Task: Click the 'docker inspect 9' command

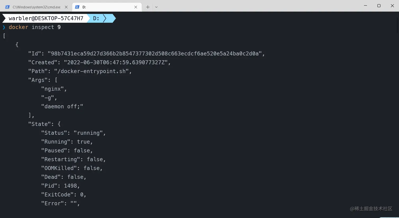Action: click(x=35, y=27)
